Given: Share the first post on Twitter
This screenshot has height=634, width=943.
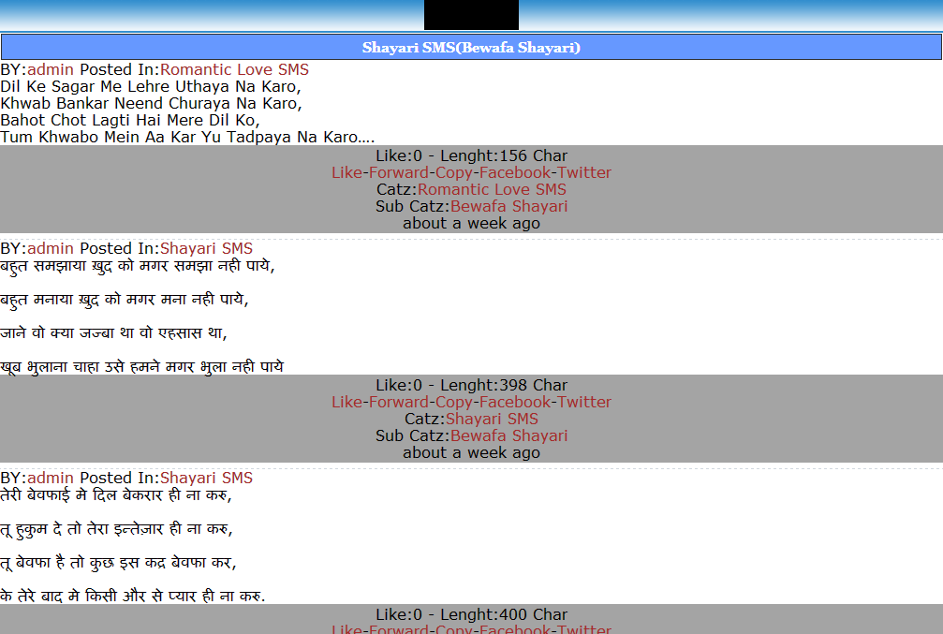Looking at the screenshot, I should coord(584,172).
